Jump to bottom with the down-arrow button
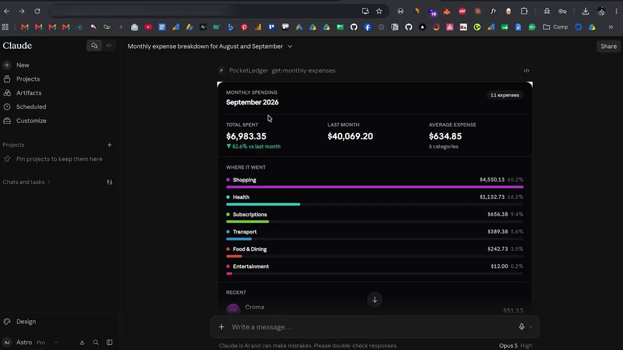Image resolution: width=623 pixels, height=350 pixels. [x=375, y=299]
